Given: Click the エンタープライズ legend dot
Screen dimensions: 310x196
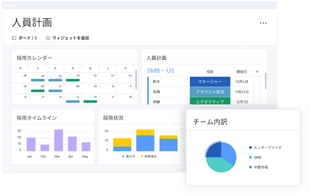Looking at the screenshot, I should coord(250,148).
